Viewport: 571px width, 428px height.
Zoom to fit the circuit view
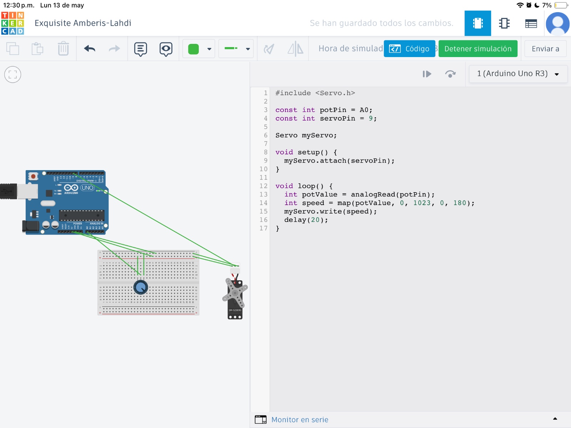(13, 75)
